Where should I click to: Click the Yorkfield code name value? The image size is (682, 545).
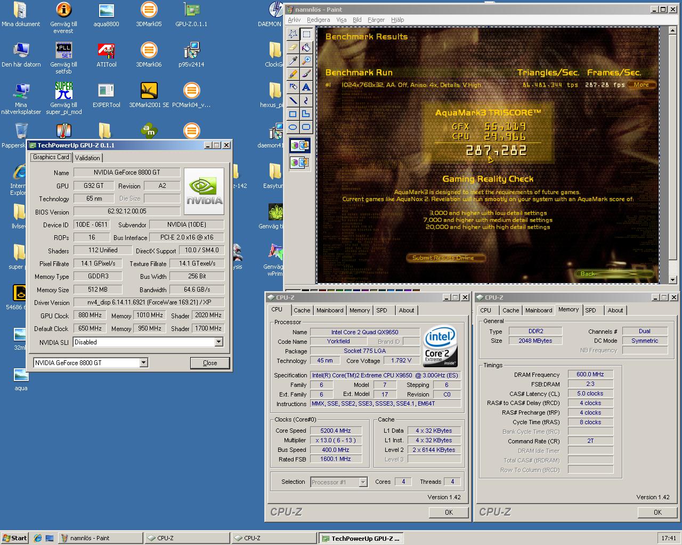pos(338,341)
